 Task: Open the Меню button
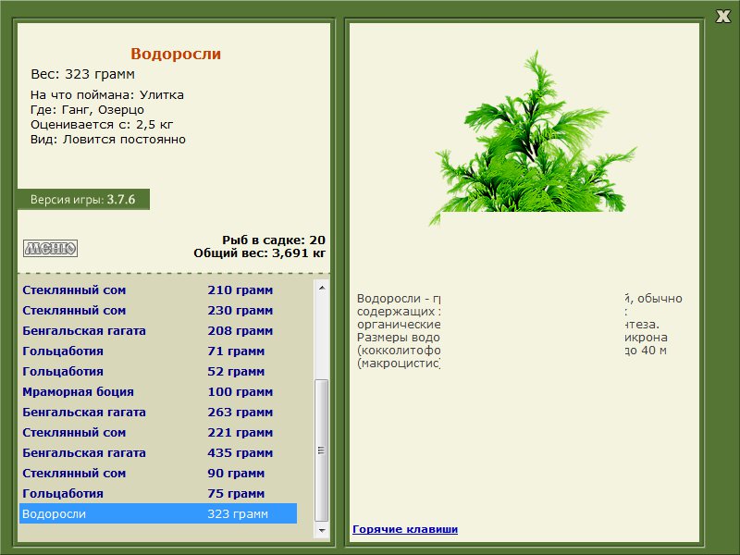click(51, 248)
